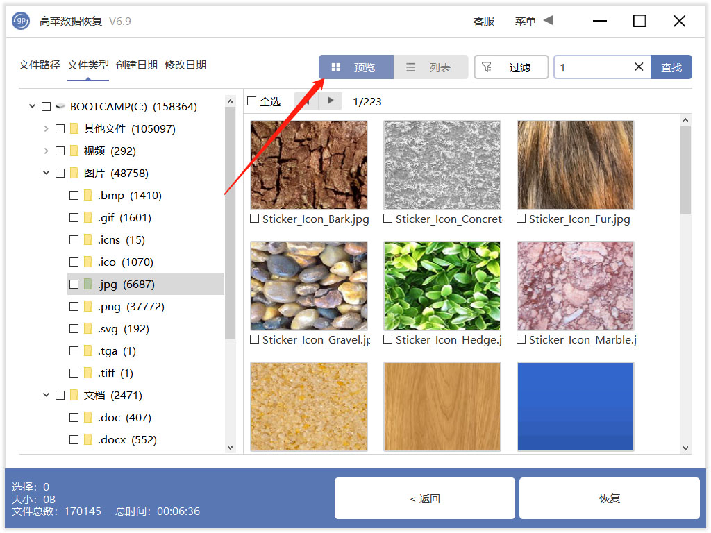This screenshot has width=711, height=533.
Task: Click the 查找 search button
Action: (x=671, y=67)
